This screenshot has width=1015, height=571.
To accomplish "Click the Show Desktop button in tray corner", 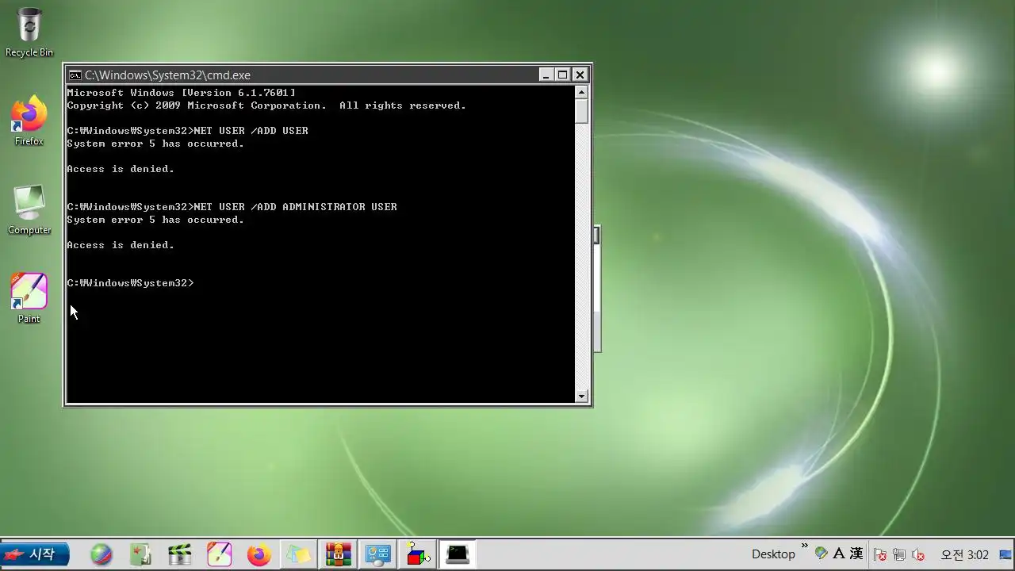I will [1005, 554].
